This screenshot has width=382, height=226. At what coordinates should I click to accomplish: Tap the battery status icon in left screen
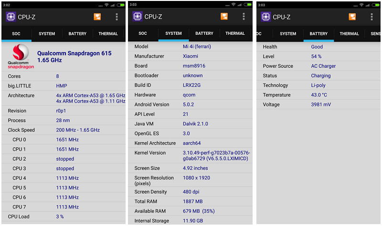pyautogui.click(x=121, y=5)
